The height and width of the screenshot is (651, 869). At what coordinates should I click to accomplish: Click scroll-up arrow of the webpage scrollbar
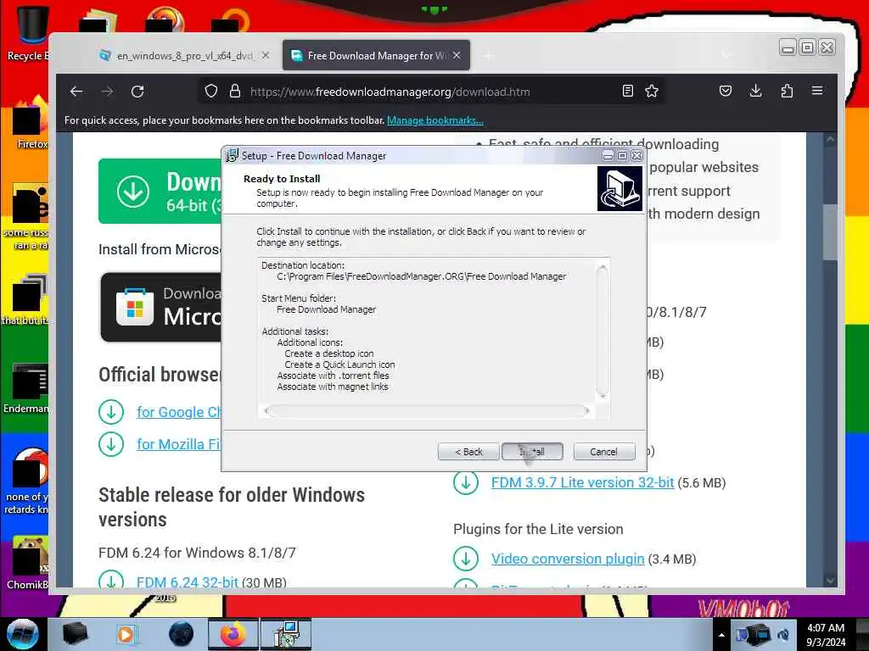pos(830,140)
